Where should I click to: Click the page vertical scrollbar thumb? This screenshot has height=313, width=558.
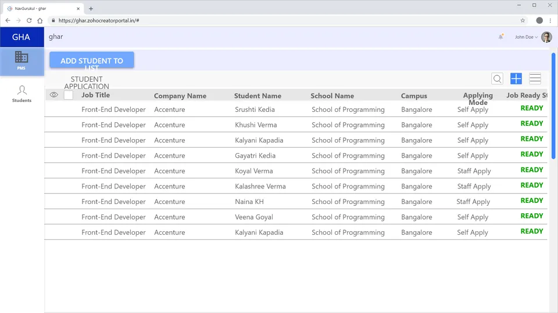pos(553,105)
